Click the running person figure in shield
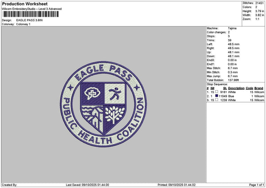The height and width of the screenshot is (188, 266). click(x=115, y=94)
